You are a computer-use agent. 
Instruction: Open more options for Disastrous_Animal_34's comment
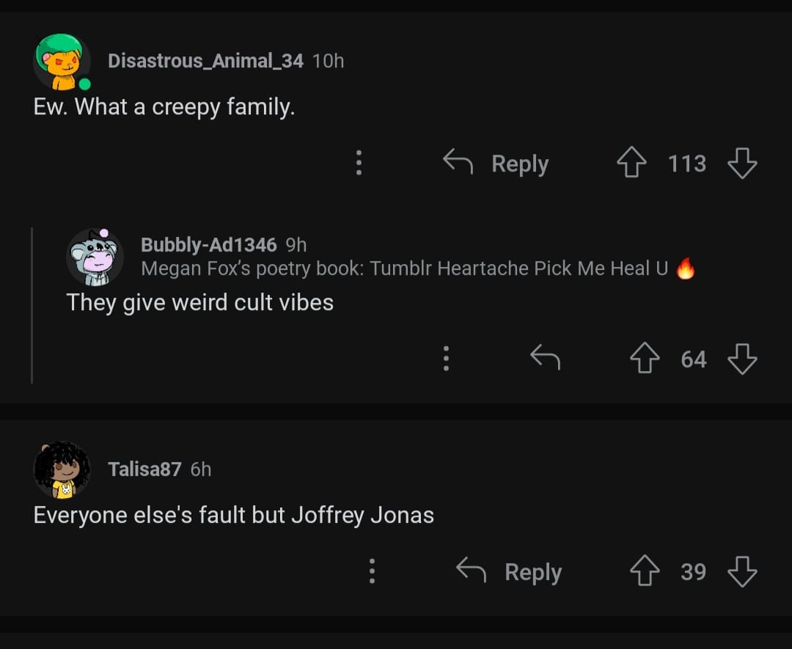coord(359,163)
